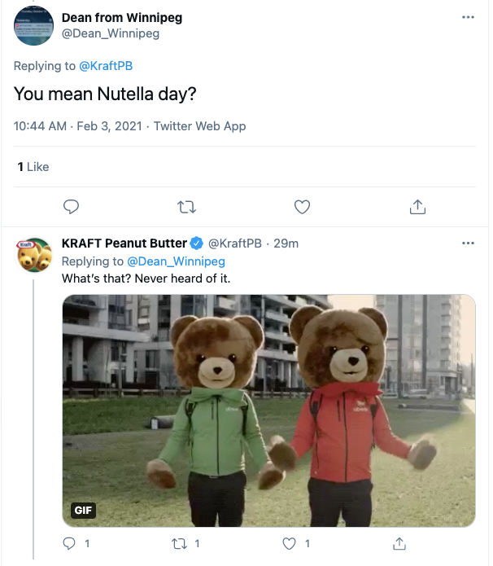The height and width of the screenshot is (566, 493).
Task: Retweet the KRAFT Peanut Butter reply
Action: tap(180, 542)
